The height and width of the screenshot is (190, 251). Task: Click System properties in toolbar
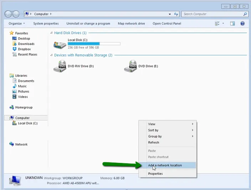click(46, 24)
